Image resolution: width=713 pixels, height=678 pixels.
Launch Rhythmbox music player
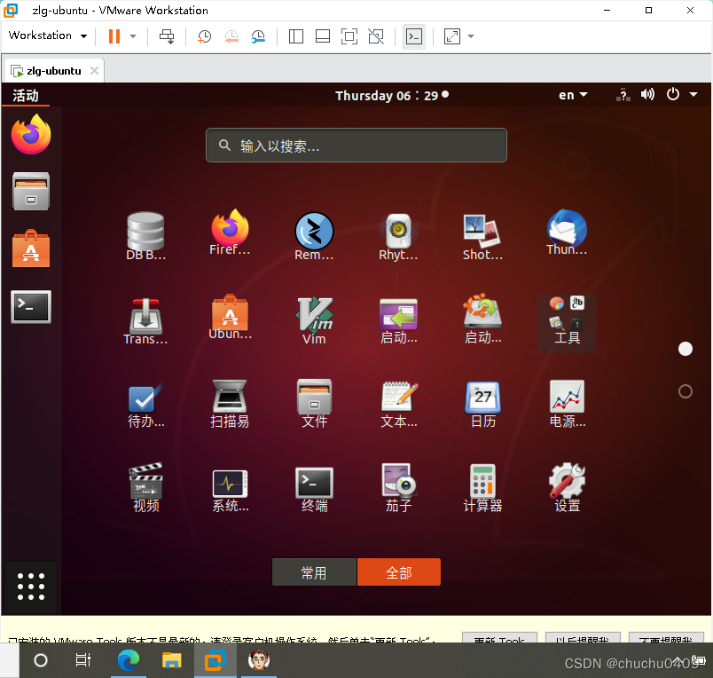tap(398, 236)
